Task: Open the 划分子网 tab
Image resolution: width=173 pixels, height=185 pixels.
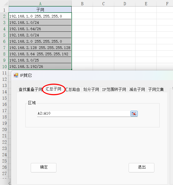Action: pos(91,89)
